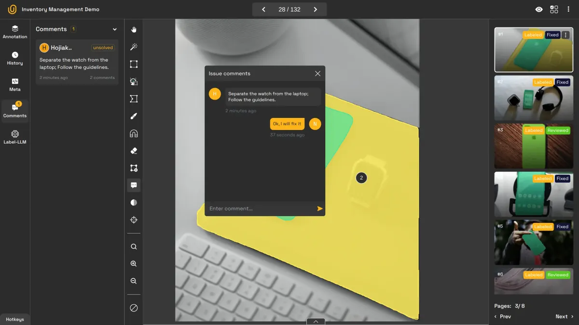Pick the brush tool
The width and height of the screenshot is (579, 325).
click(x=134, y=116)
